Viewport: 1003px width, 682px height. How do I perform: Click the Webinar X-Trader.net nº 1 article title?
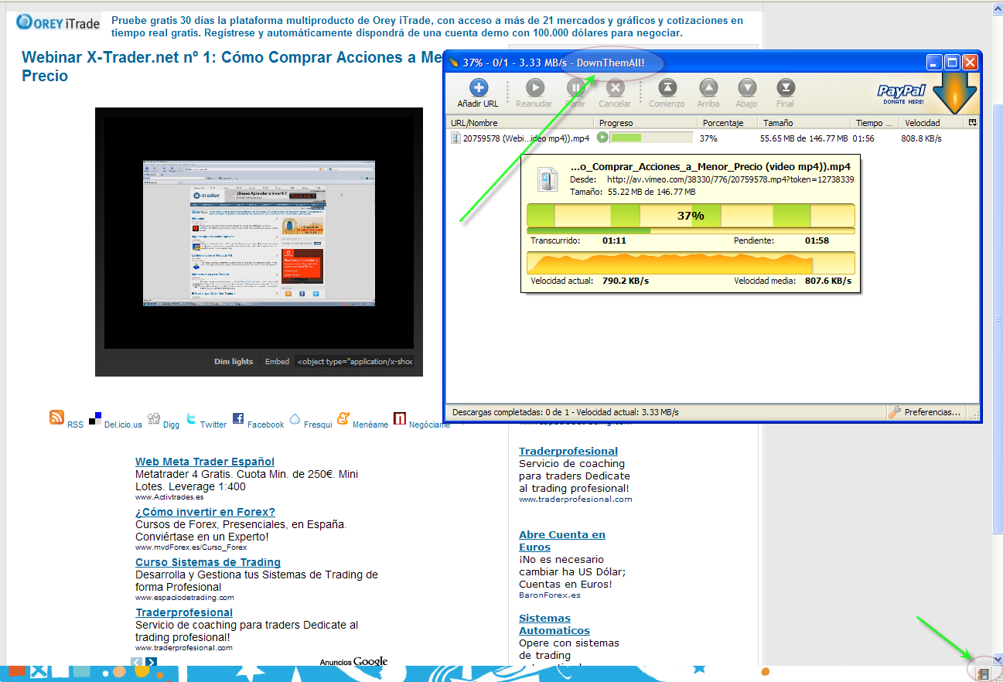(x=231, y=66)
